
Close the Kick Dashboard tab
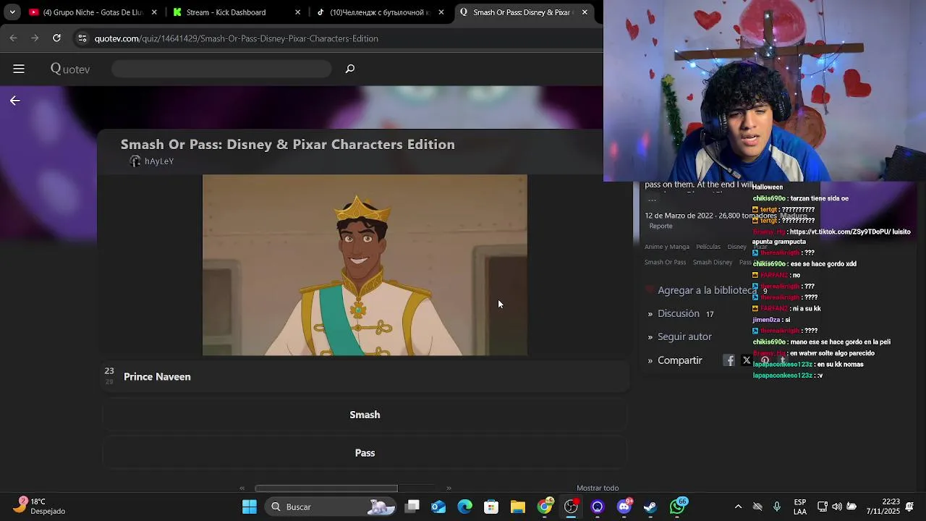pos(297,12)
